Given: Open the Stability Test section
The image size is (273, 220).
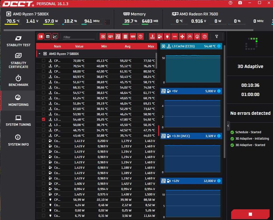Looking at the screenshot, I should point(18,41).
